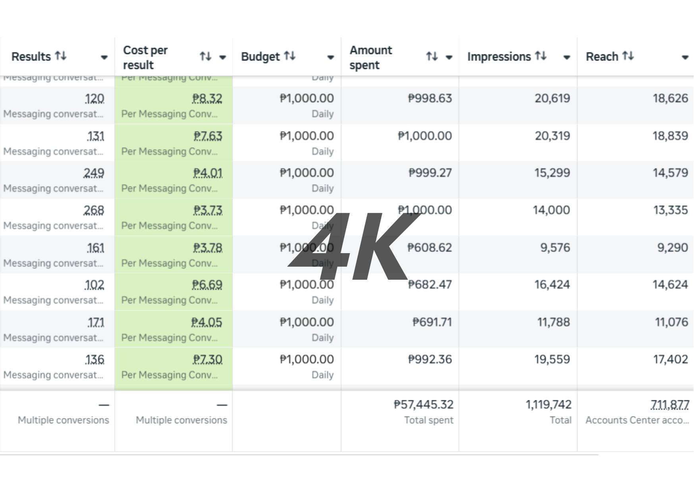
Task: Sort by Budget using arrows icon
Action: tap(289, 56)
